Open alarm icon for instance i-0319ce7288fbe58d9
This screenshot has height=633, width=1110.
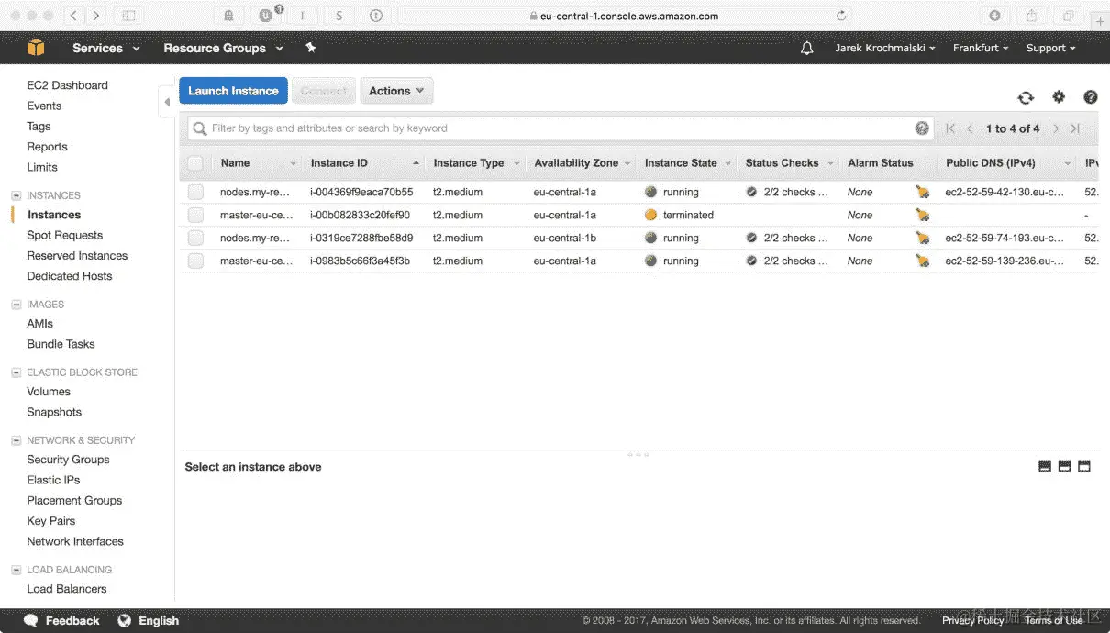(x=922, y=238)
